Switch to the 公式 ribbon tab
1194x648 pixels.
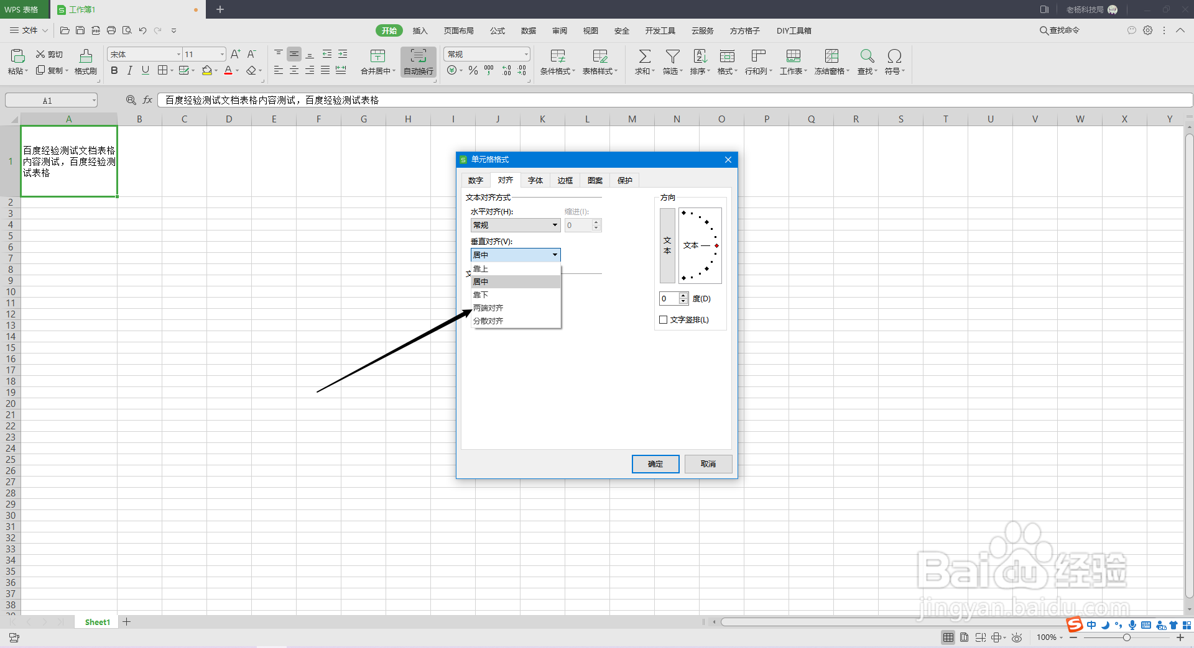pos(497,30)
